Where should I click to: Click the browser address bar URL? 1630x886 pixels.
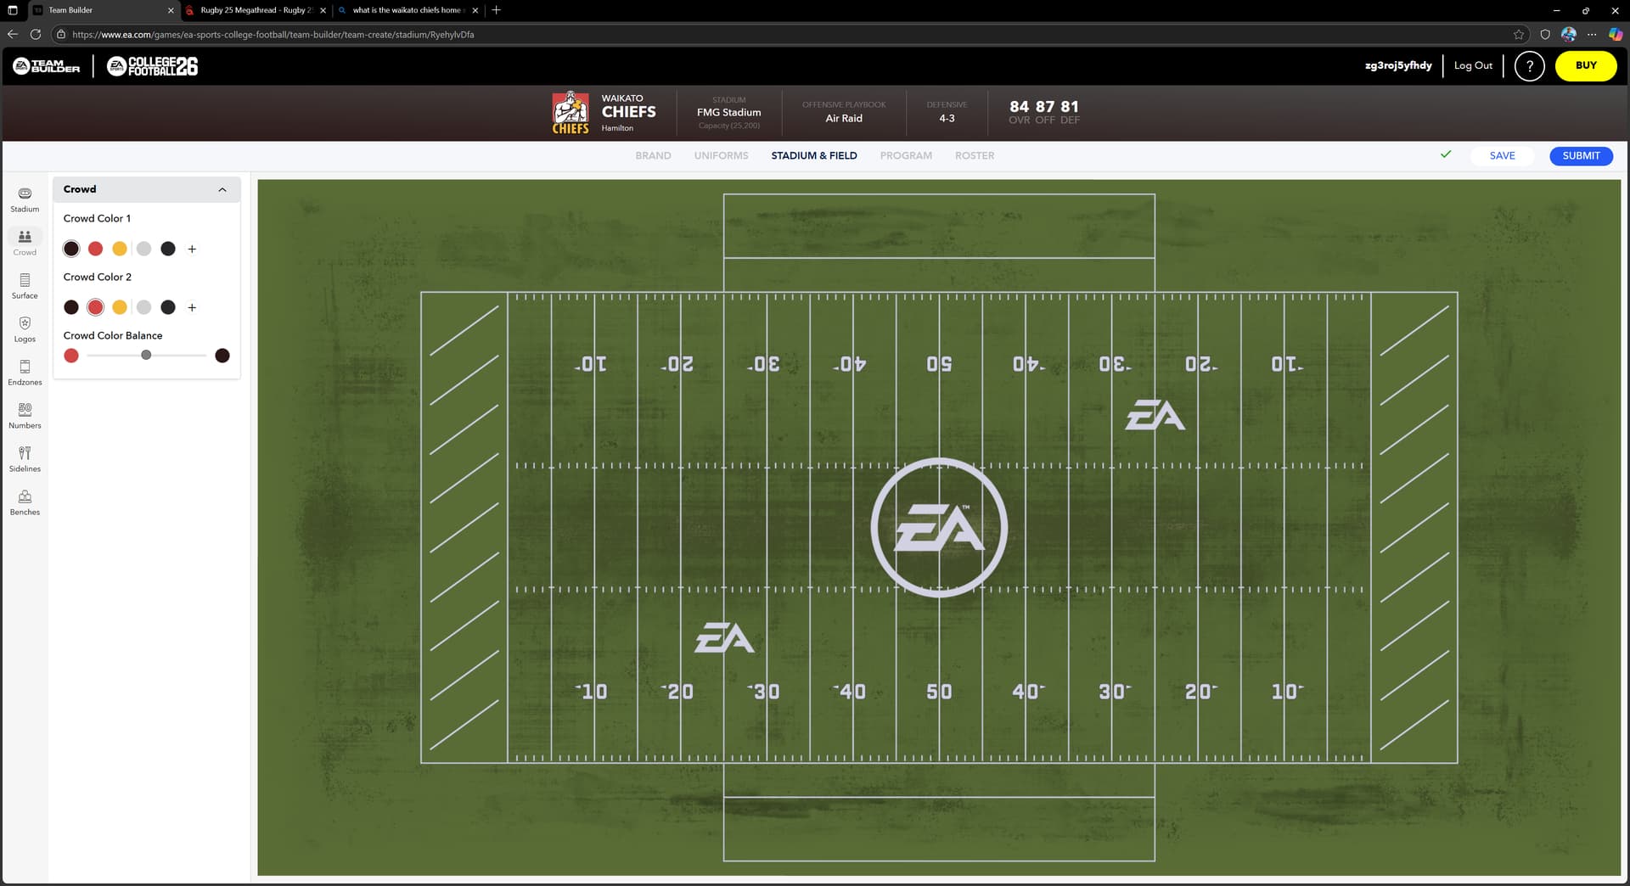tap(273, 35)
